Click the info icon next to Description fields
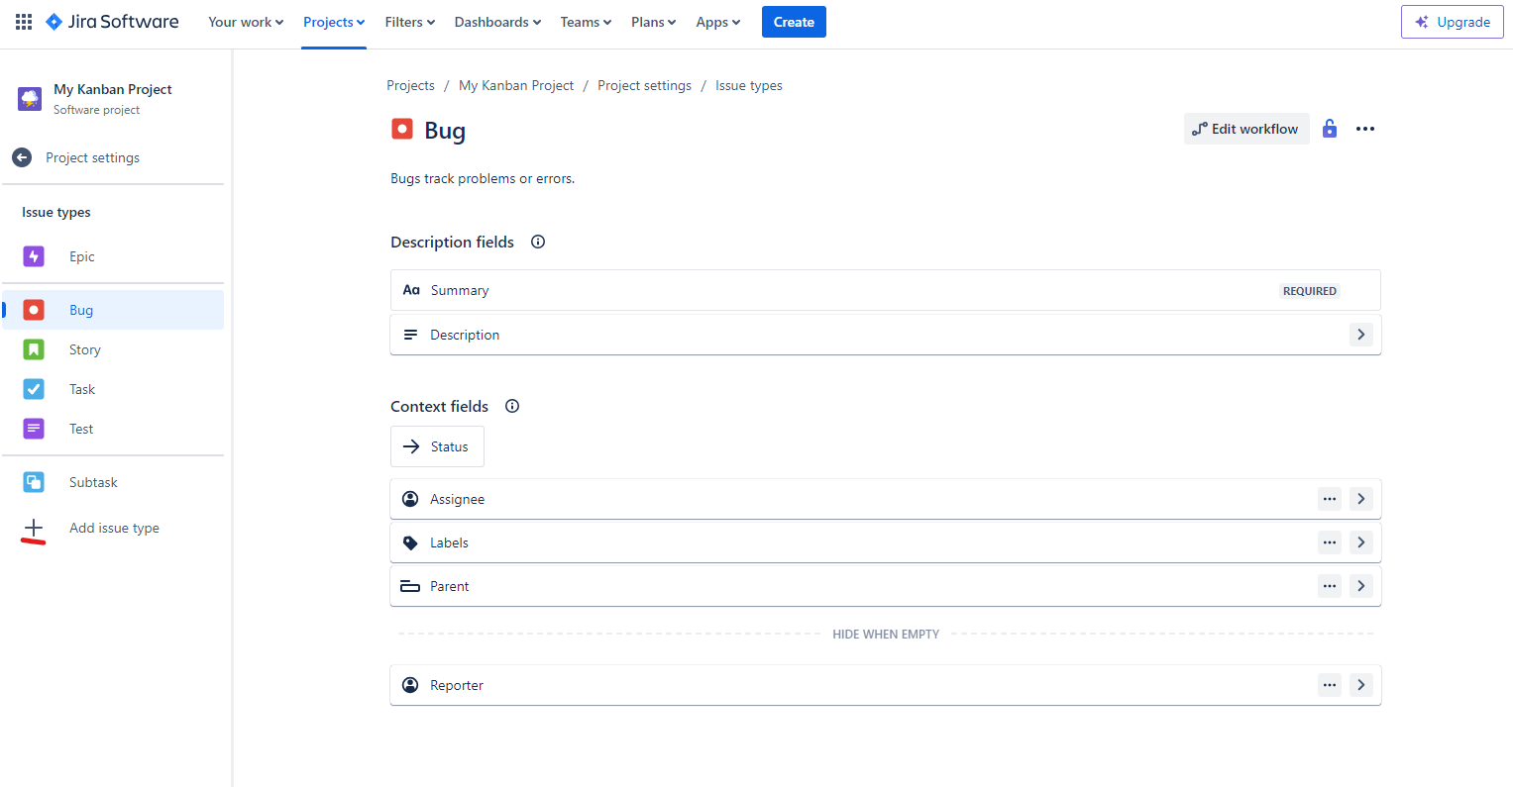Screen dimensions: 1513x787 tap(538, 242)
